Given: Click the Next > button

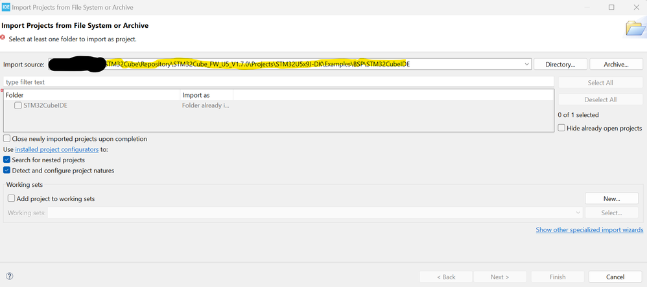Looking at the screenshot, I should point(500,277).
